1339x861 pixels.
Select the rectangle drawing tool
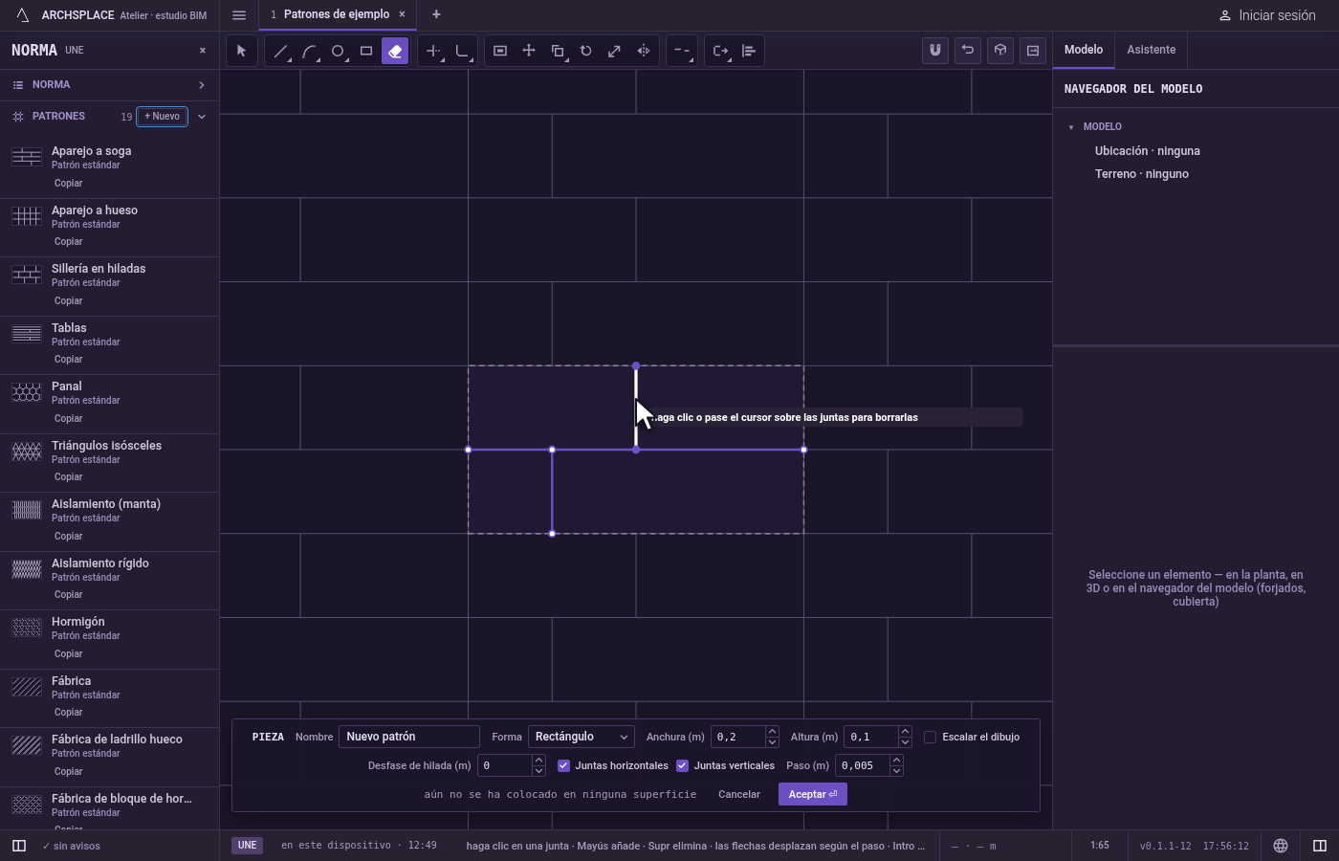pos(366,51)
